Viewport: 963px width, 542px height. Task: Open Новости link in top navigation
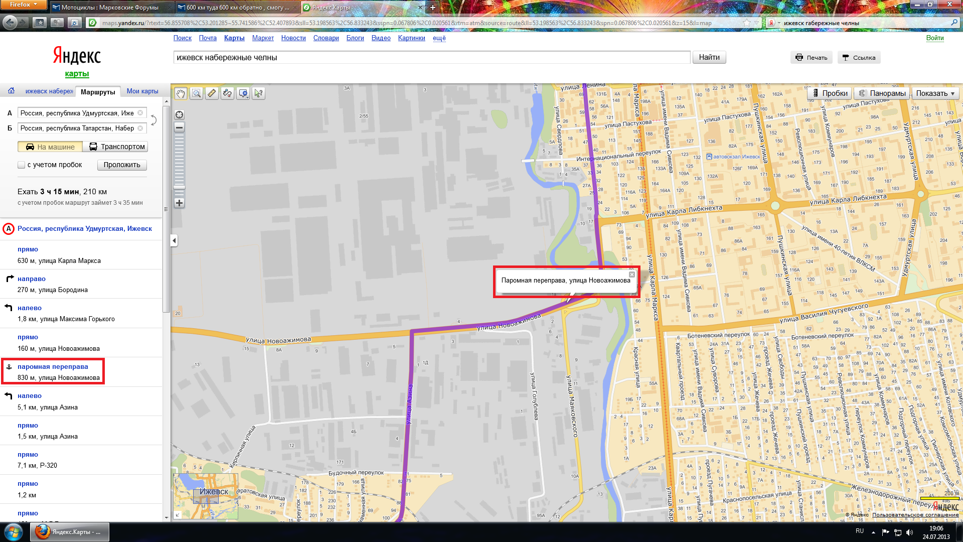(x=293, y=38)
